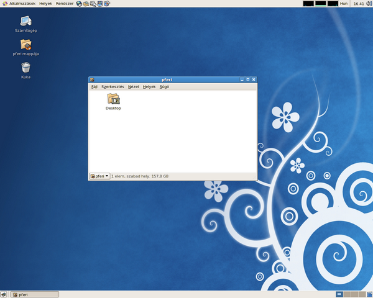Open the Fájl menu
The height and width of the screenshot is (298, 373).
pyautogui.click(x=94, y=87)
